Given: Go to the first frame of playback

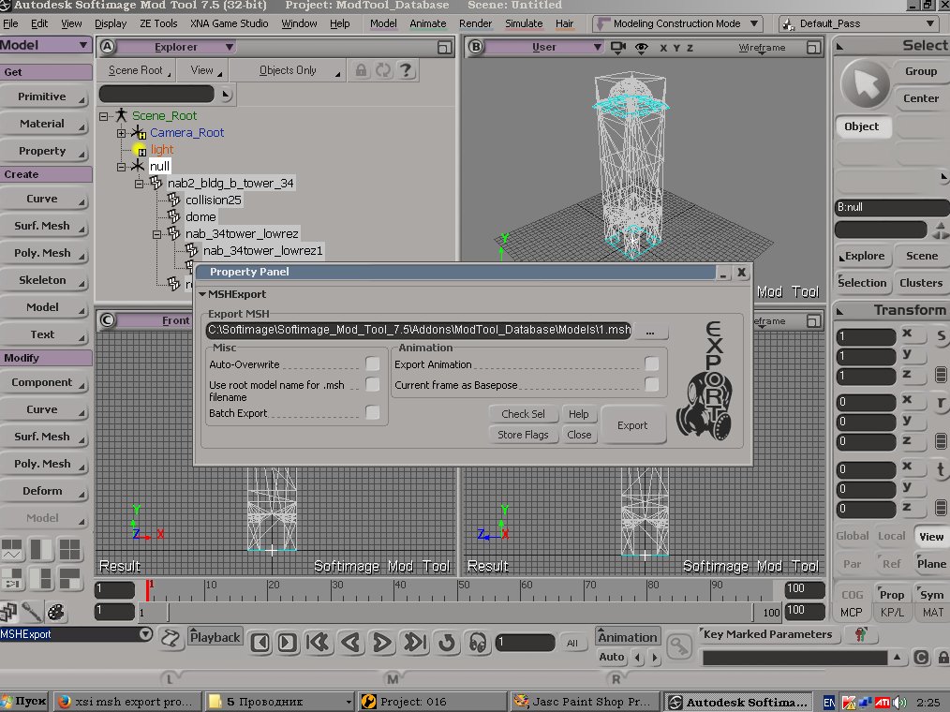Looking at the screenshot, I should [318, 643].
